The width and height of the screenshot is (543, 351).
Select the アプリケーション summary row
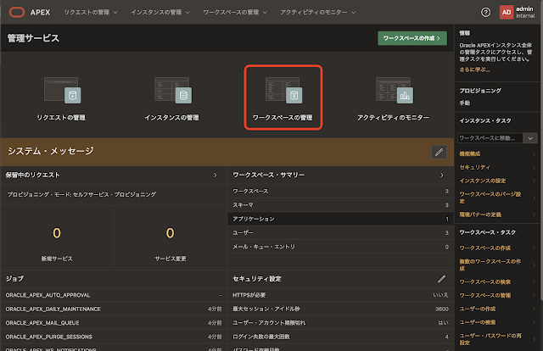click(340, 219)
